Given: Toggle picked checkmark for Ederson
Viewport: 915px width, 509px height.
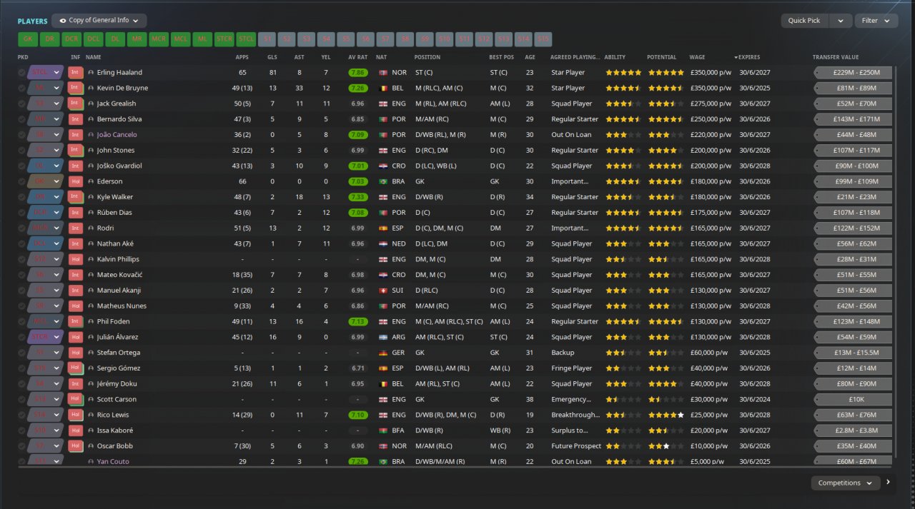Looking at the screenshot, I should coord(21,181).
